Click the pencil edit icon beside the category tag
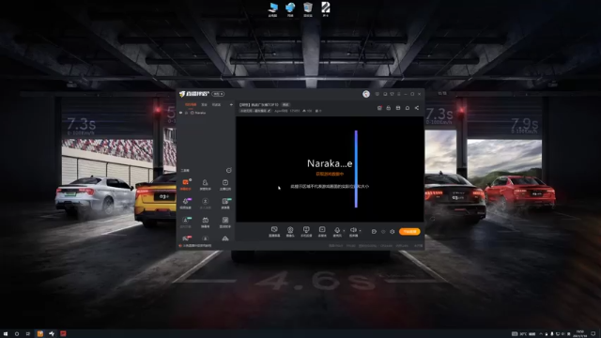This screenshot has width=601, height=338. (x=269, y=111)
